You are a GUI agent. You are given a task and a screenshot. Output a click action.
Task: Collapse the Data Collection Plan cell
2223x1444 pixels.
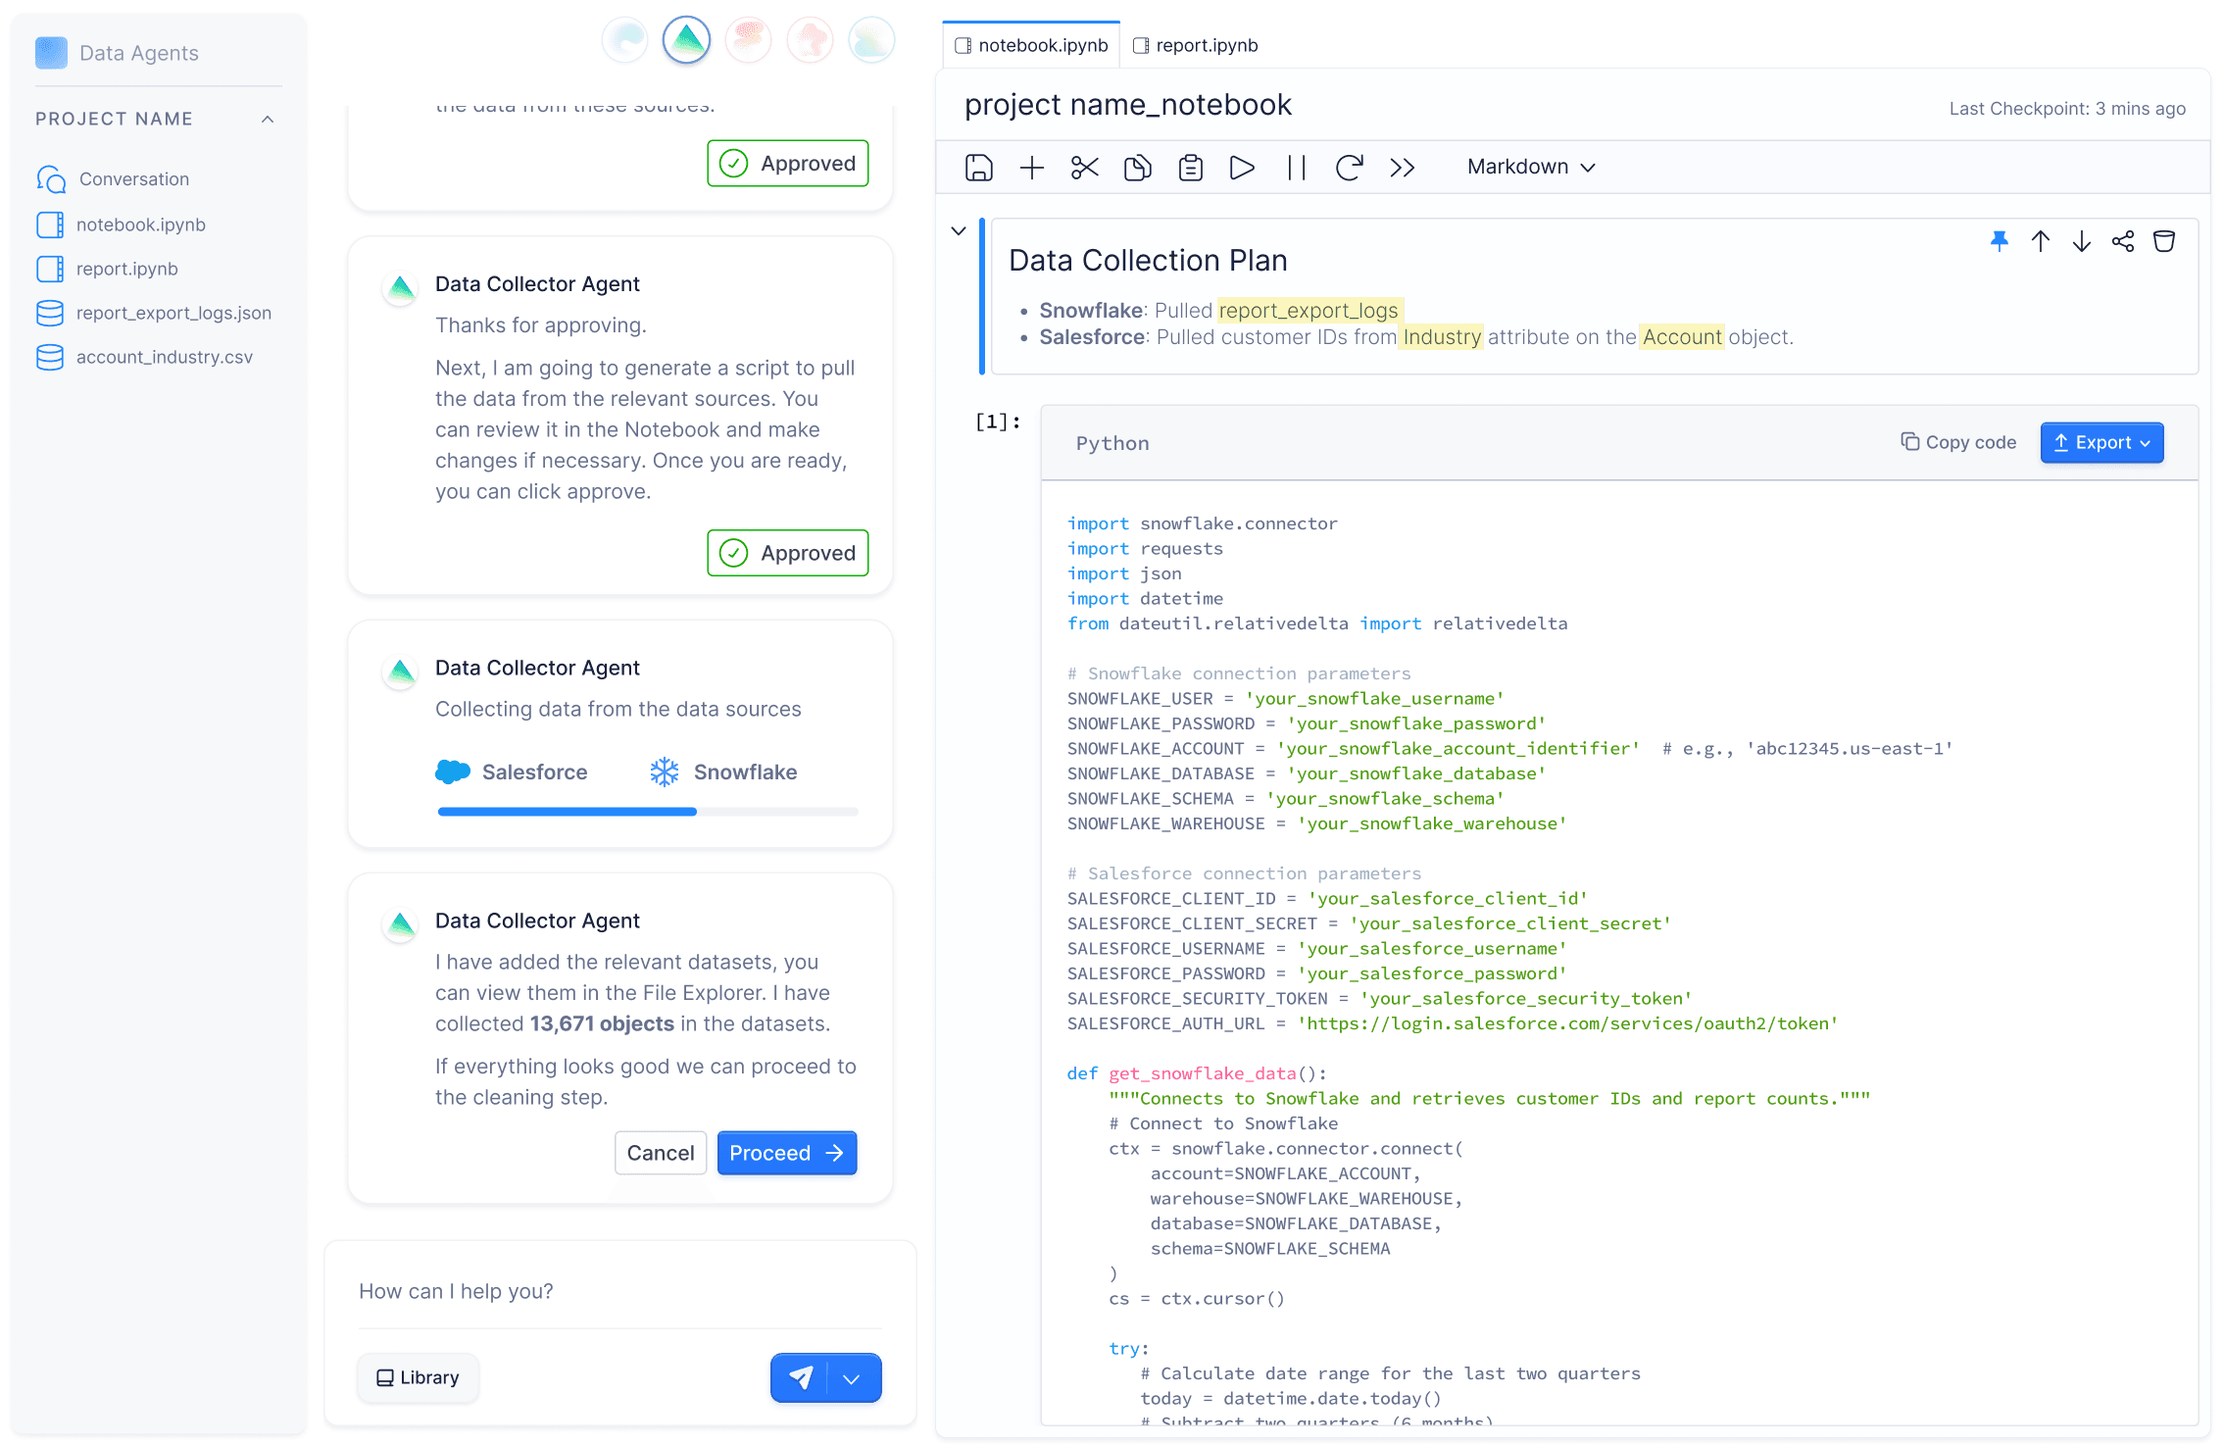pyautogui.click(x=959, y=231)
